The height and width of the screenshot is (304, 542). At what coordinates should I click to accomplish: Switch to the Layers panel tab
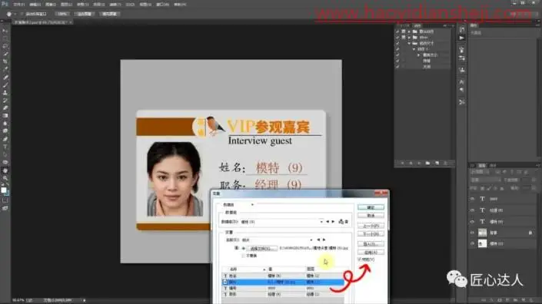tap(481, 166)
